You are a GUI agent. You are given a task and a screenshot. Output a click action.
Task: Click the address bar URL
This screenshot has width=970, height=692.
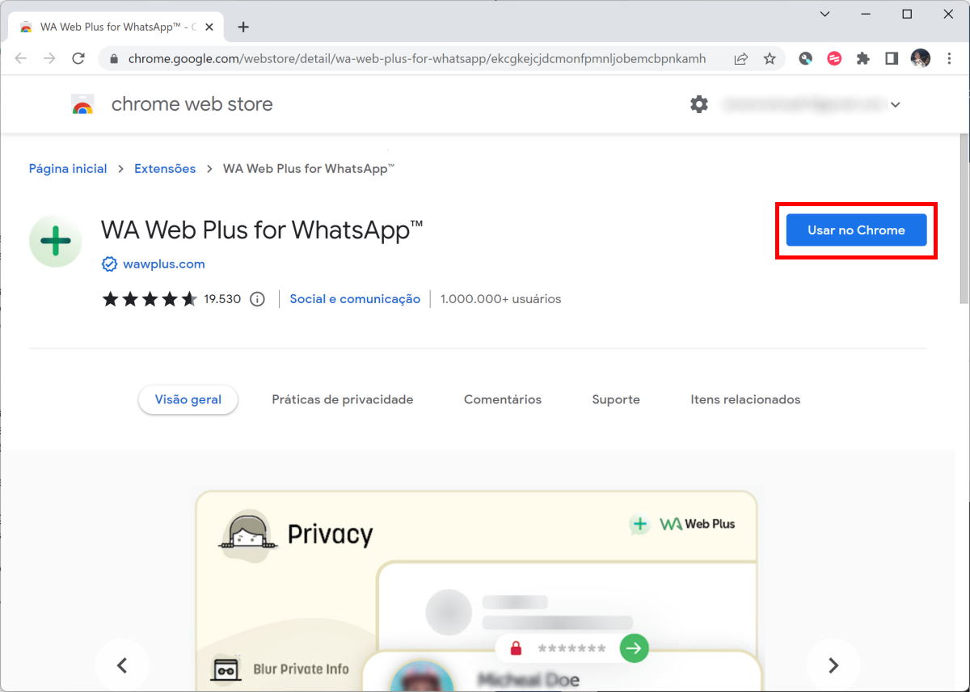pos(417,59)
